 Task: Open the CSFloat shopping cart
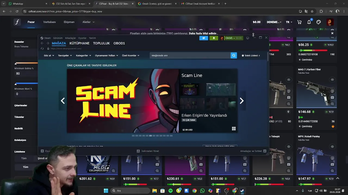(299, 22)
